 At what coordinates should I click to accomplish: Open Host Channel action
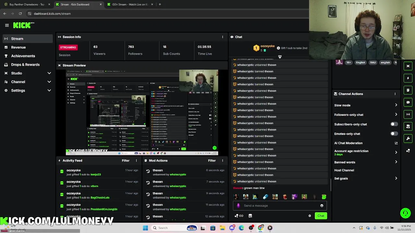coord(344,170)
